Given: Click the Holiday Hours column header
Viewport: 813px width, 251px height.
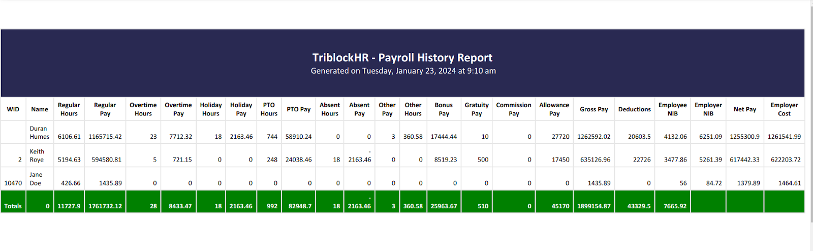Looking at the screenshot, I should [x=211, y=109].
